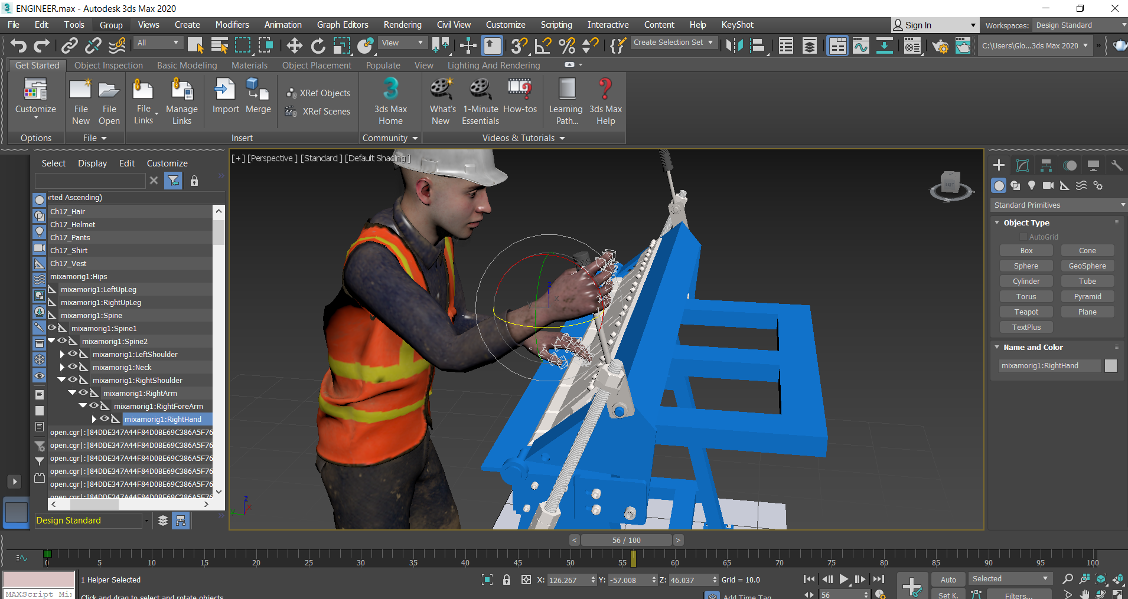Toggle Auto Key animation mode
1128x599 pixels.
click(x=948, y=580)
